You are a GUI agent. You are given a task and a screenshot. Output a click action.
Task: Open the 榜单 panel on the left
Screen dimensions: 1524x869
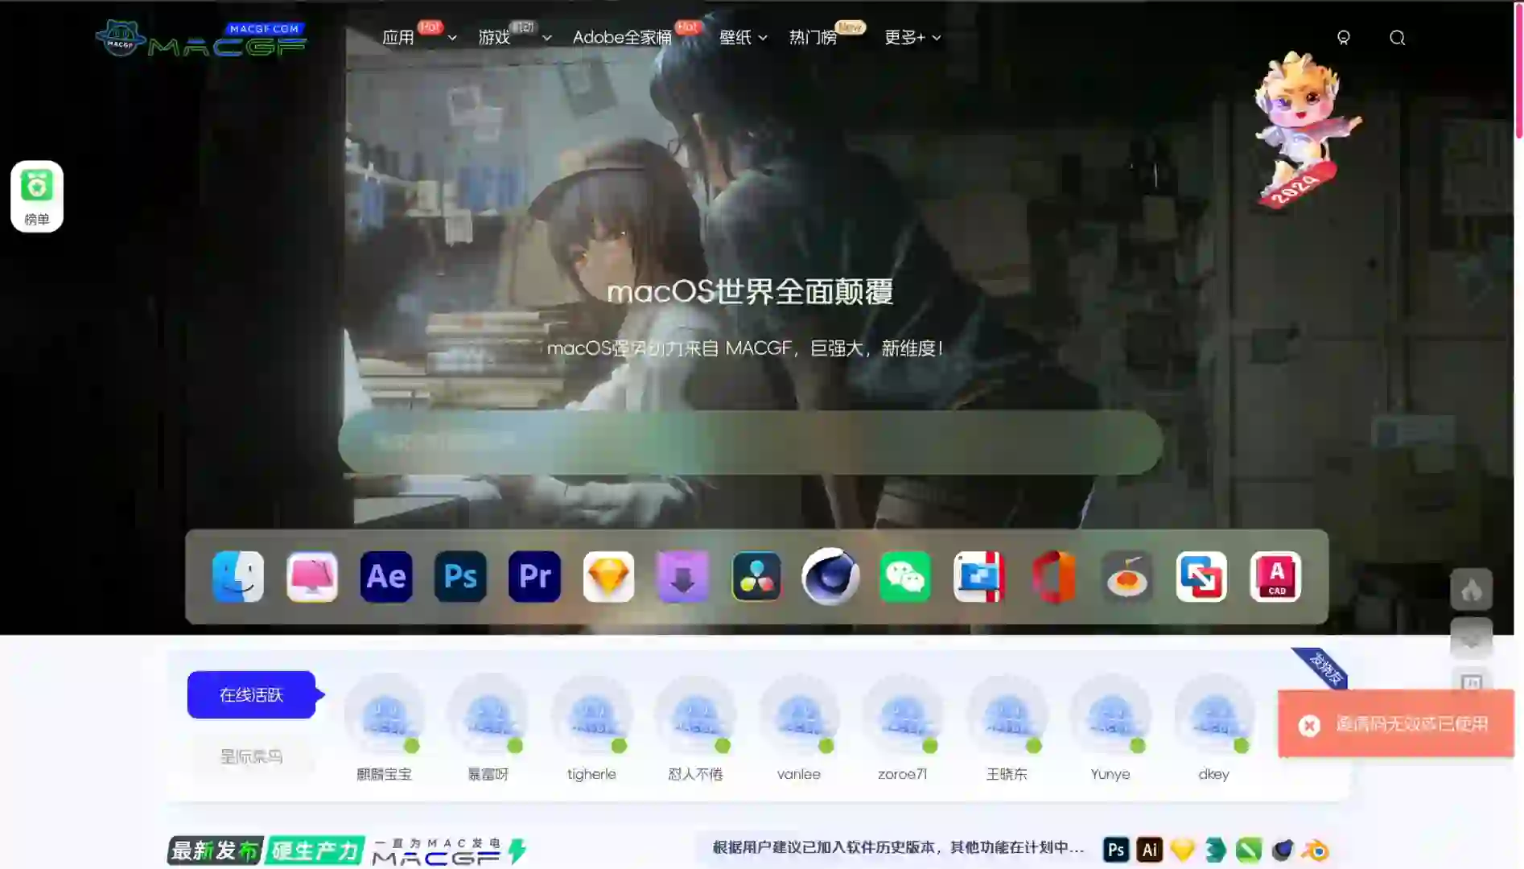37,196
